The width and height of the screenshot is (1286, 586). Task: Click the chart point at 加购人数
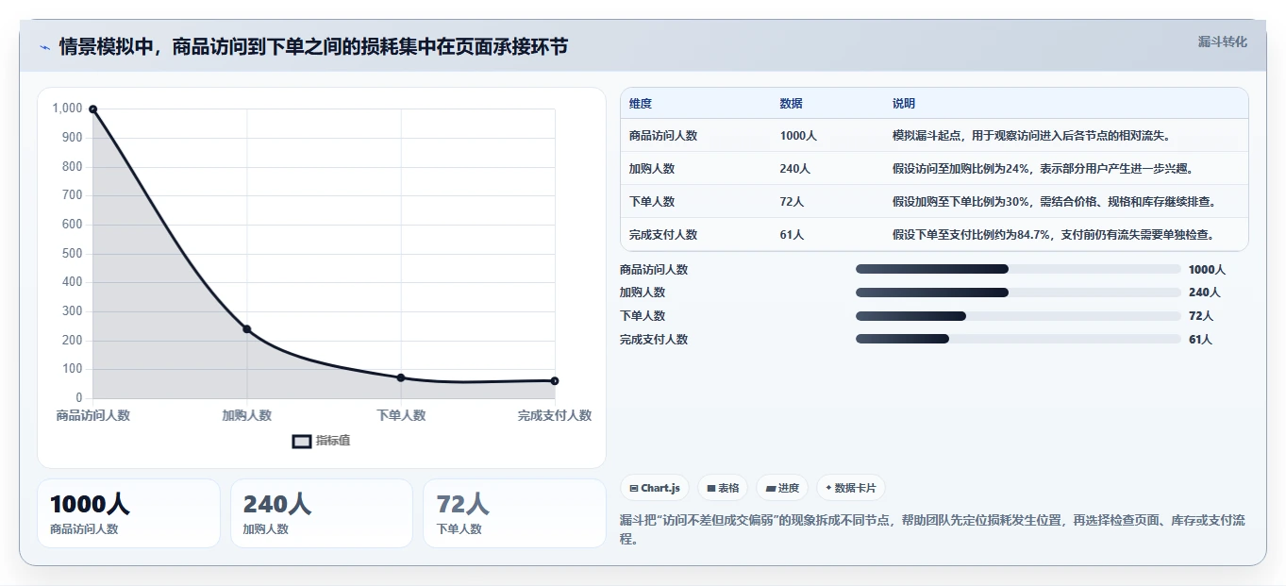247,329
